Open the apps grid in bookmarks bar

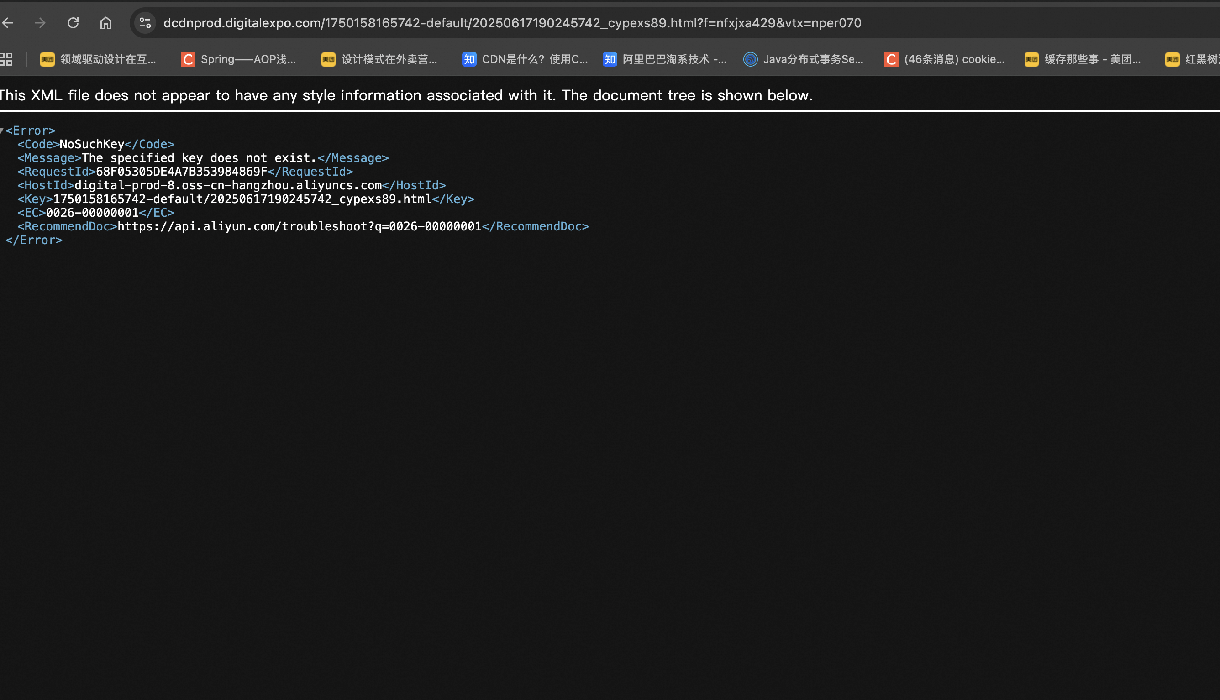point(6,59)
